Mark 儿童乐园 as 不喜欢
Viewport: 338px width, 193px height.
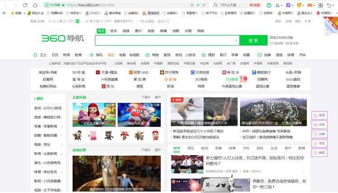click(146, 97)
